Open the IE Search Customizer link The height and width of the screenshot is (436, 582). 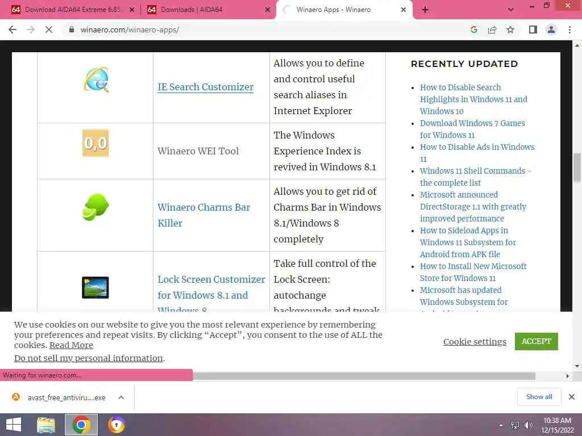tap(206, 87)
